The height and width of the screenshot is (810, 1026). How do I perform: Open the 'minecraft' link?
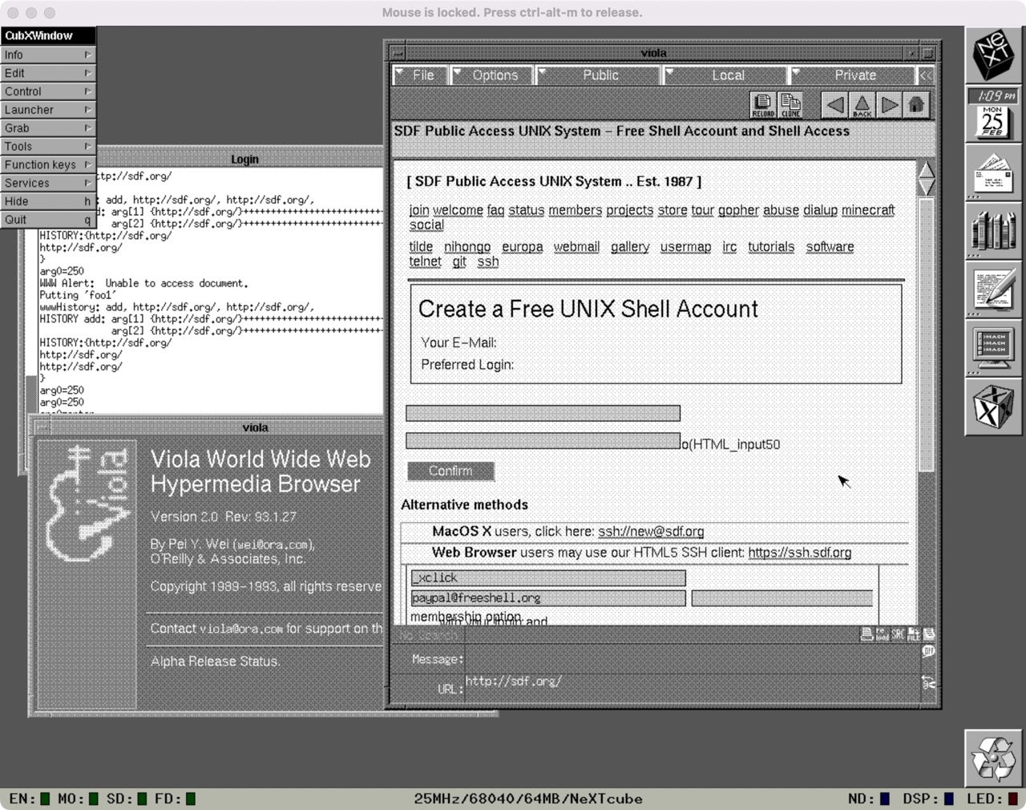tap(868, 210)
